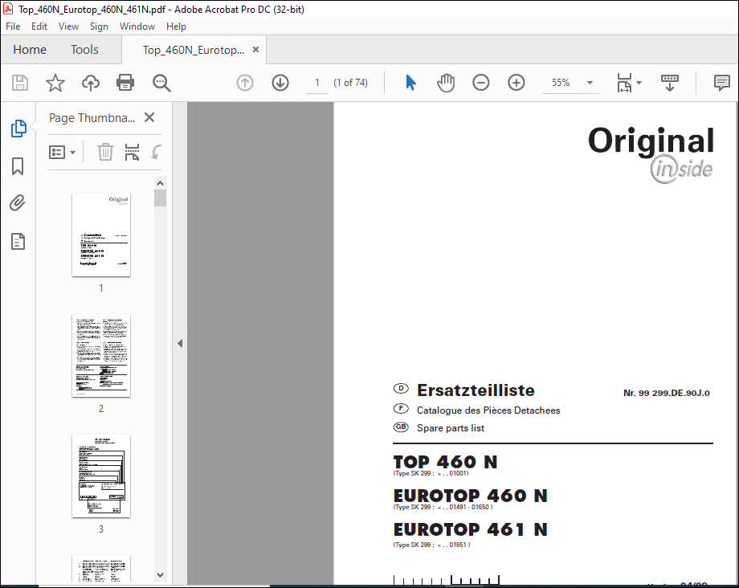
Task: Click the scrolling mode download-style icon
Action: [670, 83]
